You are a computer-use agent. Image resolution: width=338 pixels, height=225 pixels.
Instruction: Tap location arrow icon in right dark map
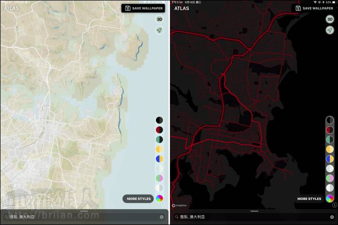(x=330, y=30)
